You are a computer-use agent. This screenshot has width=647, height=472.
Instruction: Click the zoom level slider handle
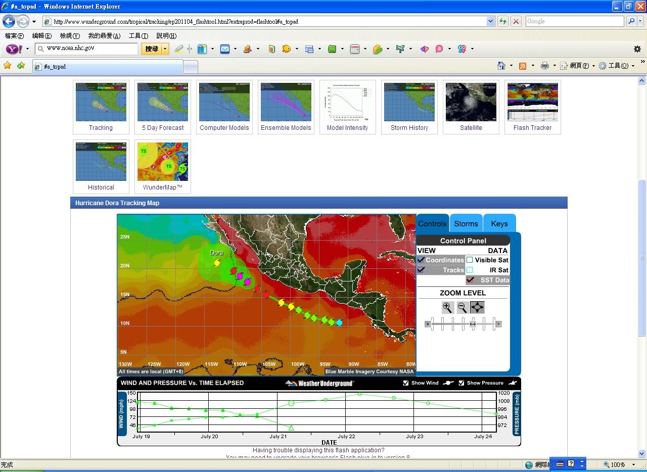[473, 324]
